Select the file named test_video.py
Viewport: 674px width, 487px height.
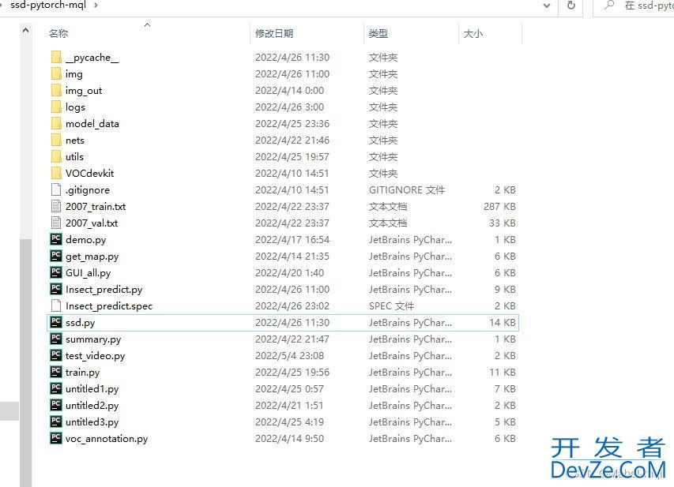pyautogui.click(x=96, y=356)
